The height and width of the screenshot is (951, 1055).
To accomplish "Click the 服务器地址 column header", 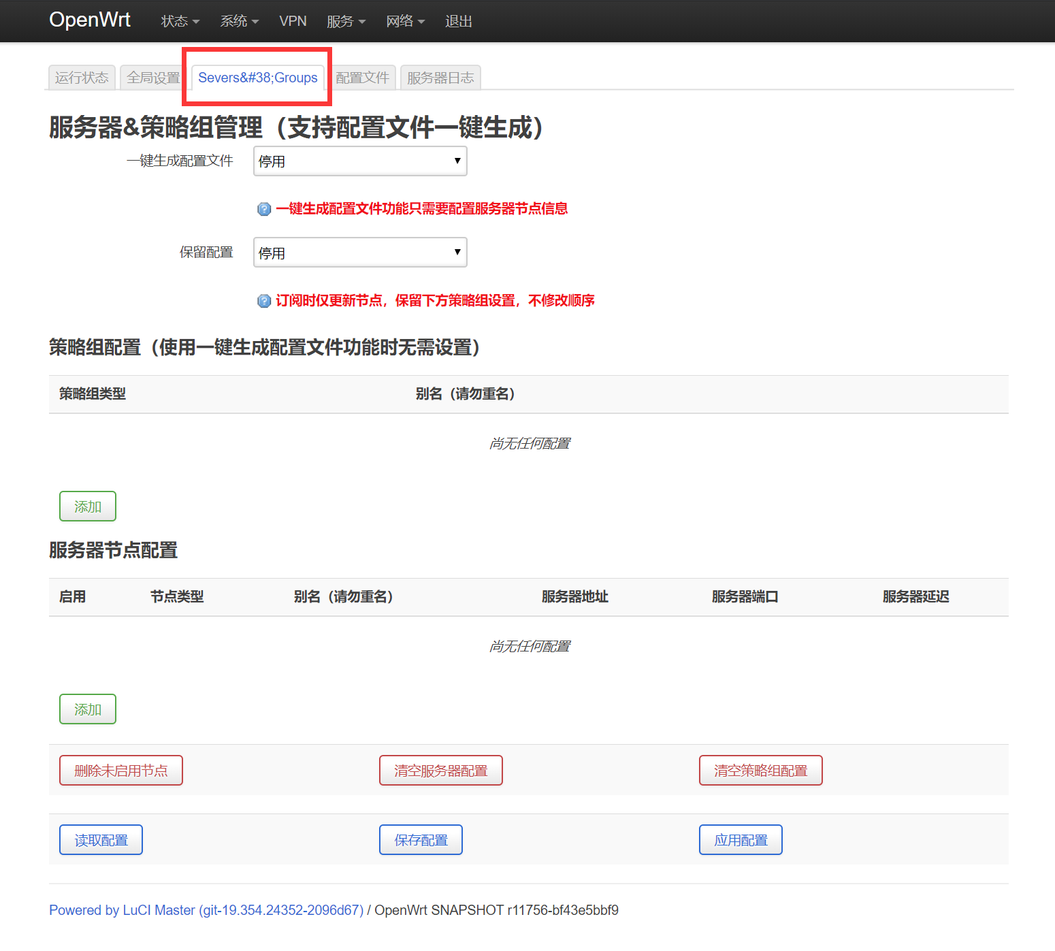I will pyautogui.click(x=575, y=597).
